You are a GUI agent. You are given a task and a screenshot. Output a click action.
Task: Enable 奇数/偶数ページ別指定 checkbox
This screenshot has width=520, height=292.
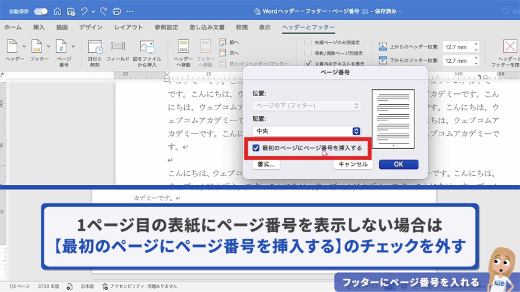tap(308, 53)
